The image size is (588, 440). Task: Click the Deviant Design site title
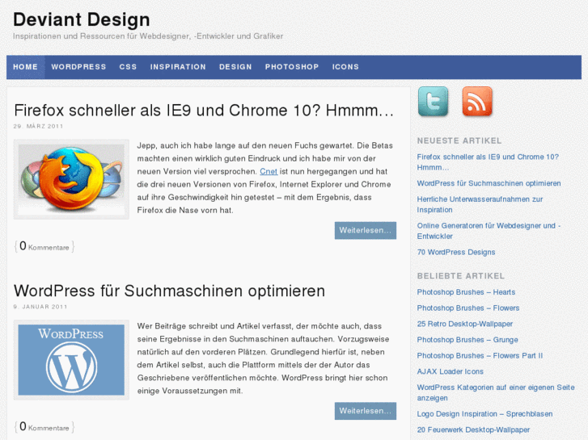[82, 20]
